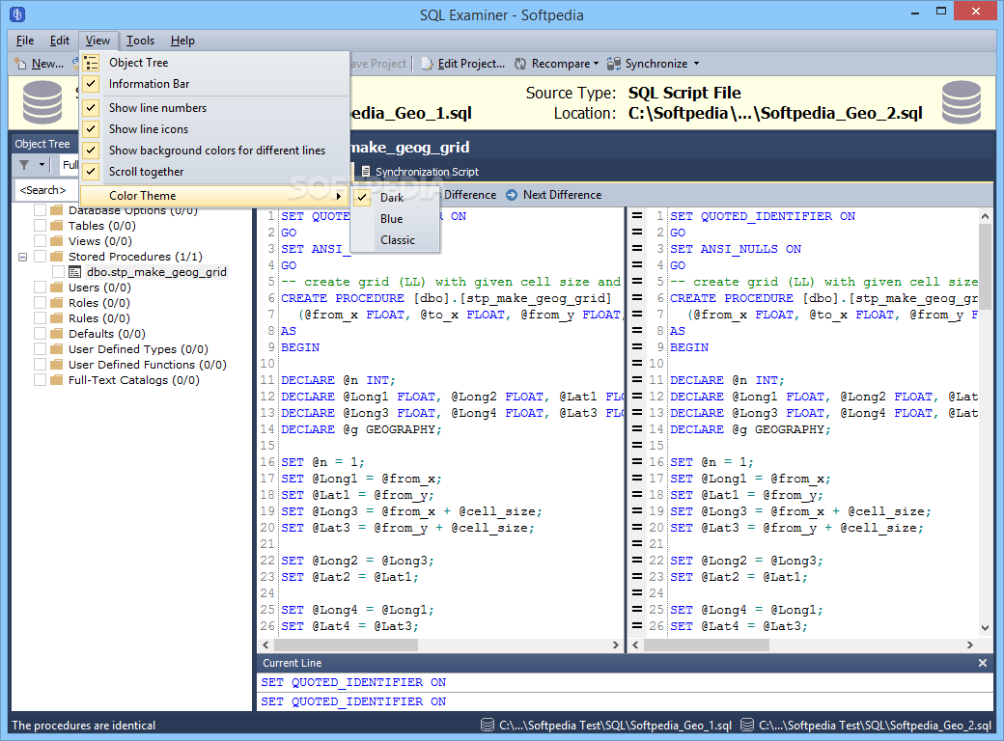
Task: Select the Dark color theme
Action: (396, 198)
